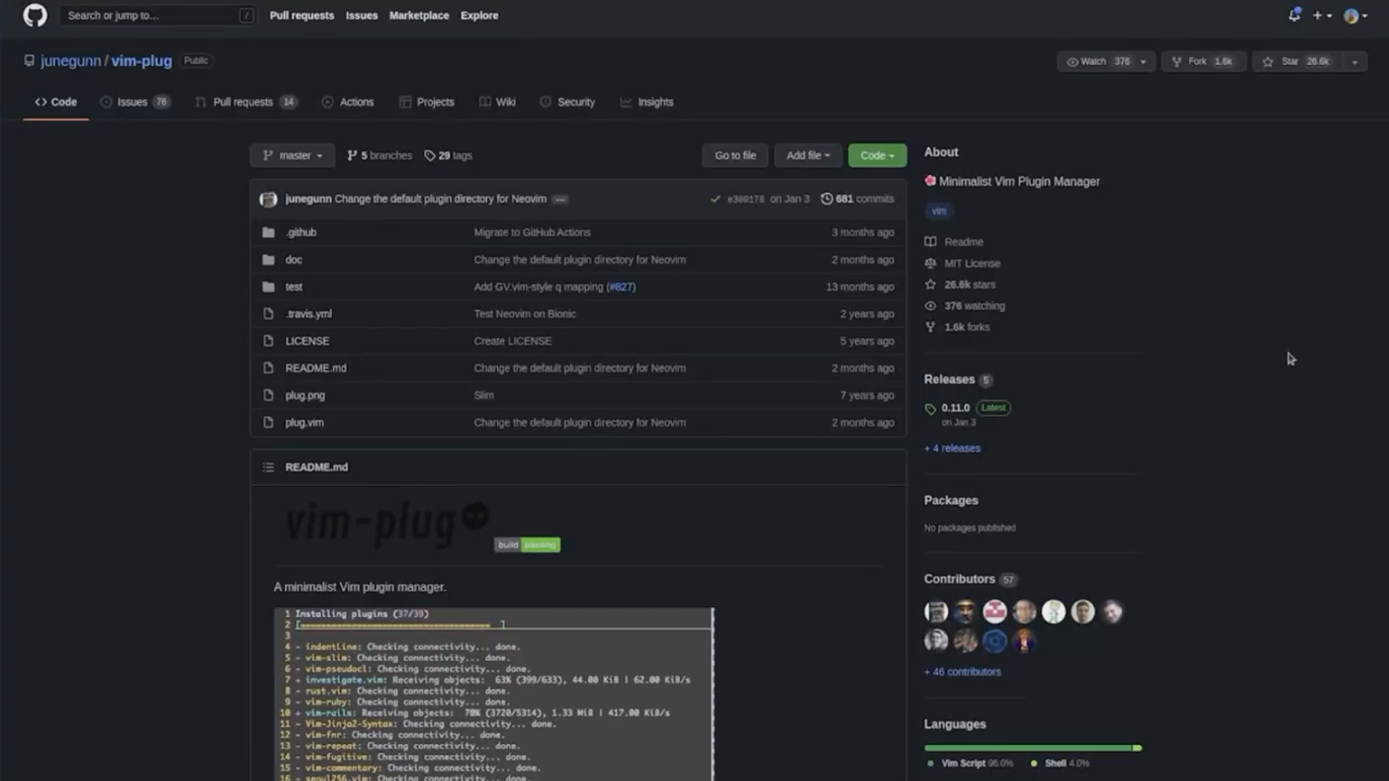Viewport: 1389px width, 781px height.
Task: Open the 681 commits history
Action: pyautogui.click(x=857, y=198)
